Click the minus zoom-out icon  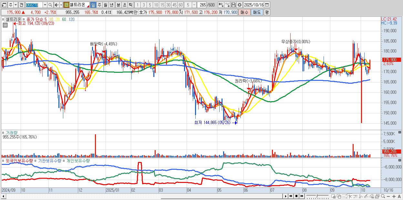click(x=388, y=196)
